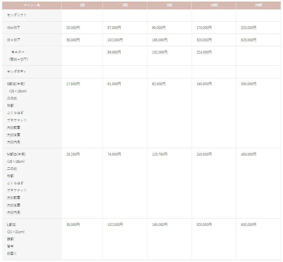The width and height of the screenshot is (283, 262).
Task: Select the 57,000円 price in 3回 column
Action: (114, 28)
